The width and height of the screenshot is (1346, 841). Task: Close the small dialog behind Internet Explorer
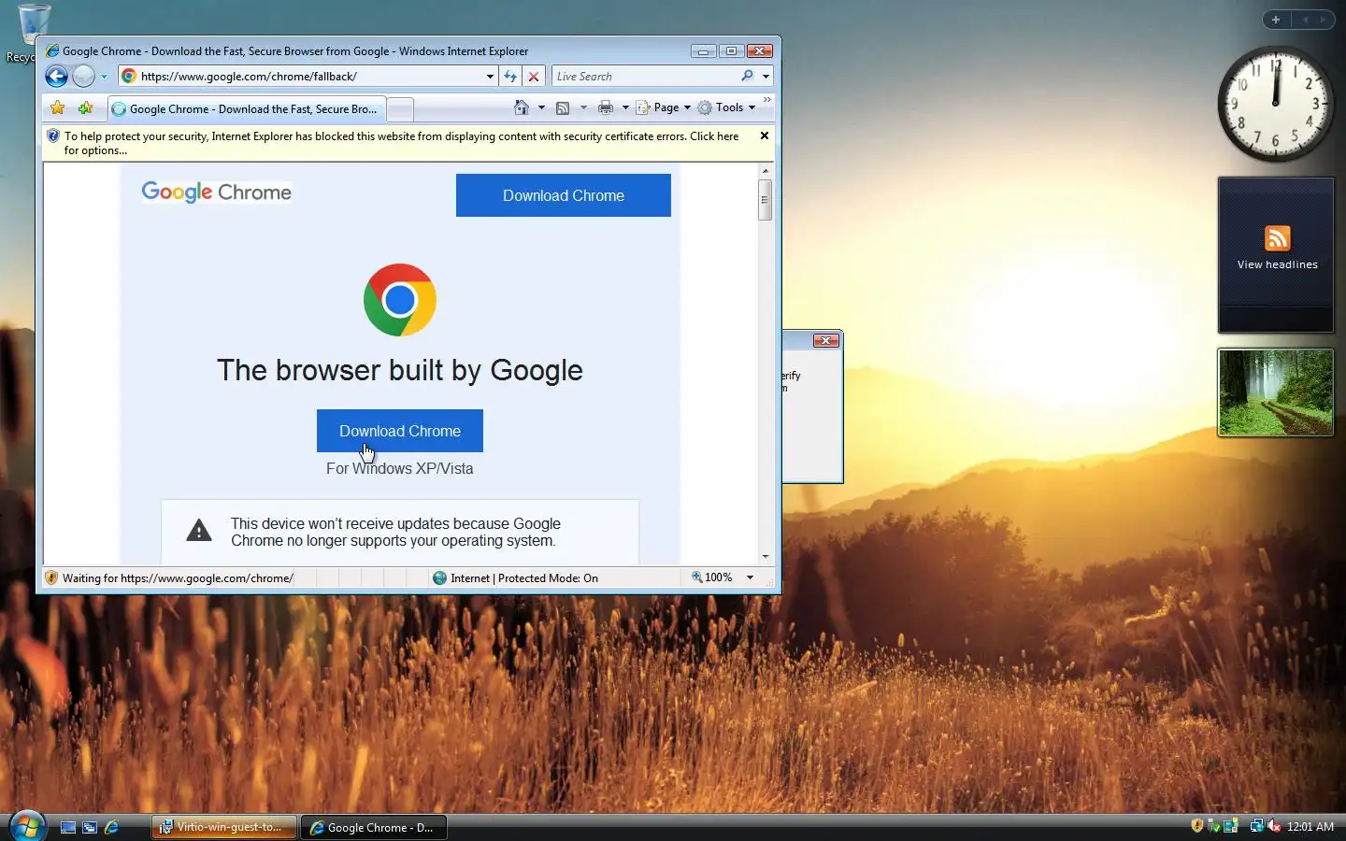[825, 341]
